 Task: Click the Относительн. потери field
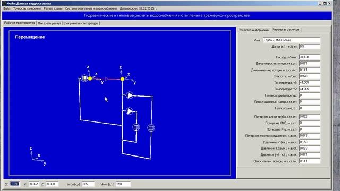point(309,161)
